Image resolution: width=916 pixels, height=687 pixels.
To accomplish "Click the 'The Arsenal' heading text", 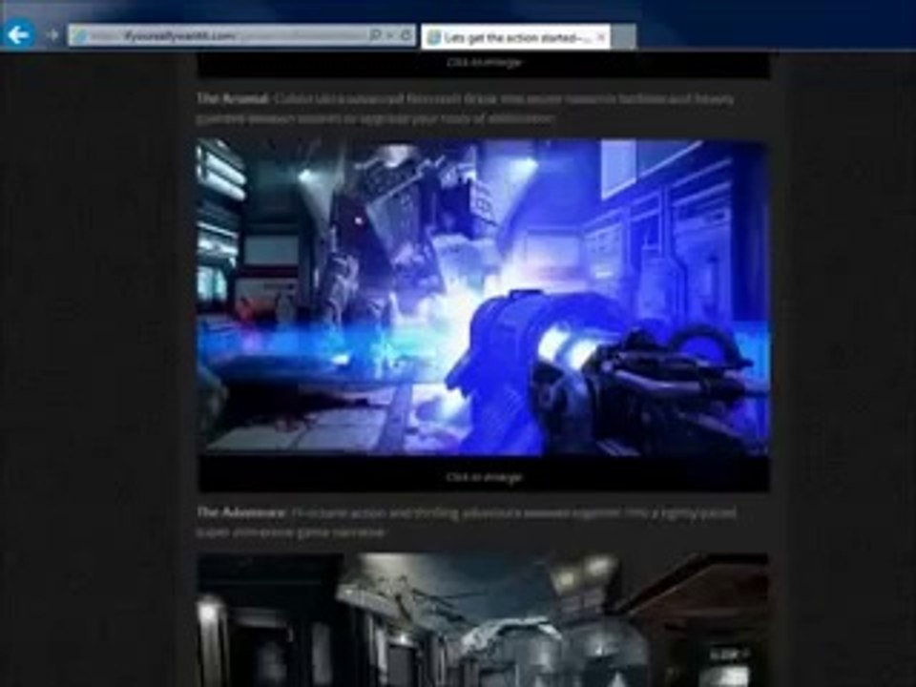I will (x=233, y=98).
